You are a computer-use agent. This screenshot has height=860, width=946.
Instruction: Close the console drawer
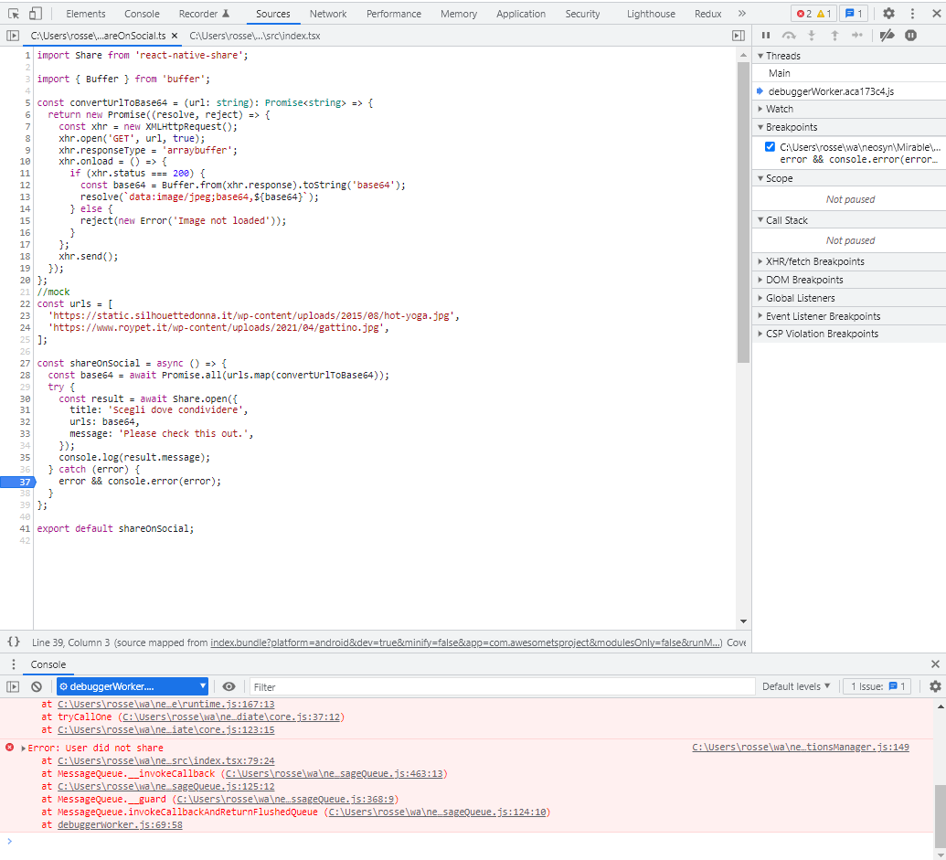coord(935,664)
